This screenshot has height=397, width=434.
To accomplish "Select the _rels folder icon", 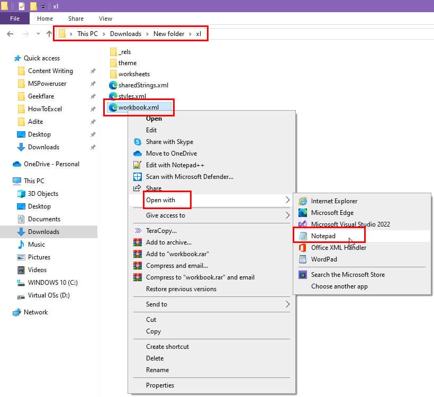I will coord(113,52).
